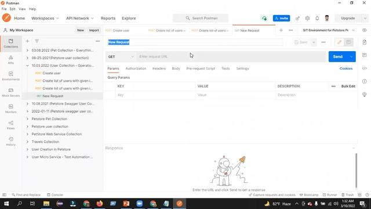371x209 pixels.
Task: Open request three-dot options beside Save
Action: pyautogui.click(x=323, y=42)
